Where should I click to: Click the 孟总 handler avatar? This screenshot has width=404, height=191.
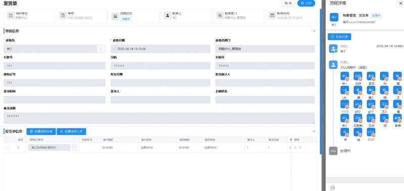[371, 76]
